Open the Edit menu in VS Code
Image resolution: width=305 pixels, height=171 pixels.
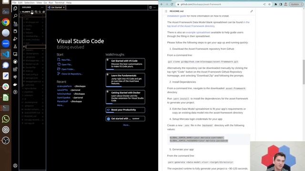click(x=20, y=3)
